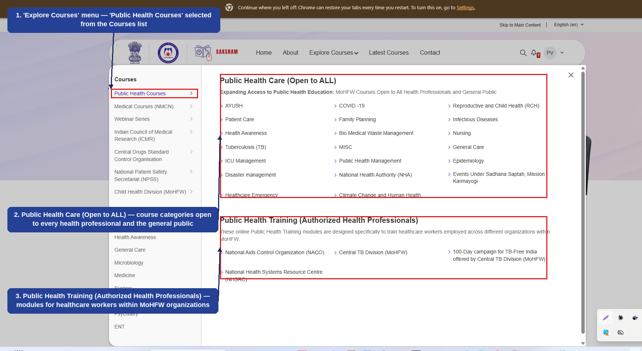642x351 pixels.
Task: Select ENT in the left list
Action: click(x=119, y=327)
